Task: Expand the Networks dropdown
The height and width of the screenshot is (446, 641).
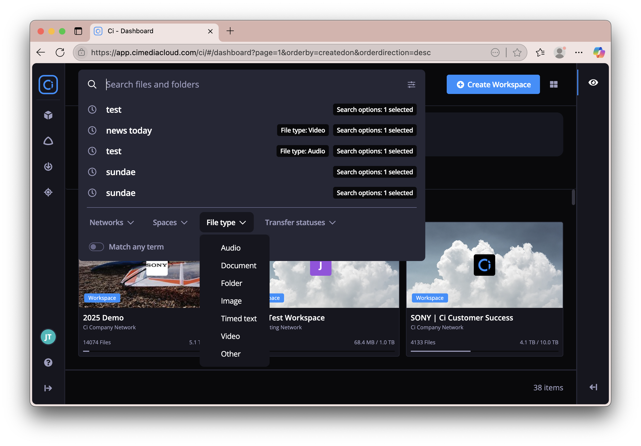Action: pyautogui.click(x=112, y=222)
